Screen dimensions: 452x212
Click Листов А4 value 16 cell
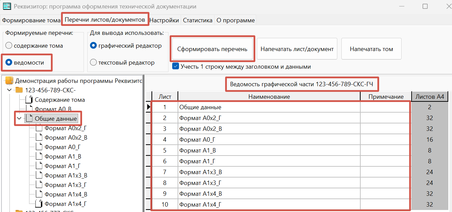click(x=430, y=140)
